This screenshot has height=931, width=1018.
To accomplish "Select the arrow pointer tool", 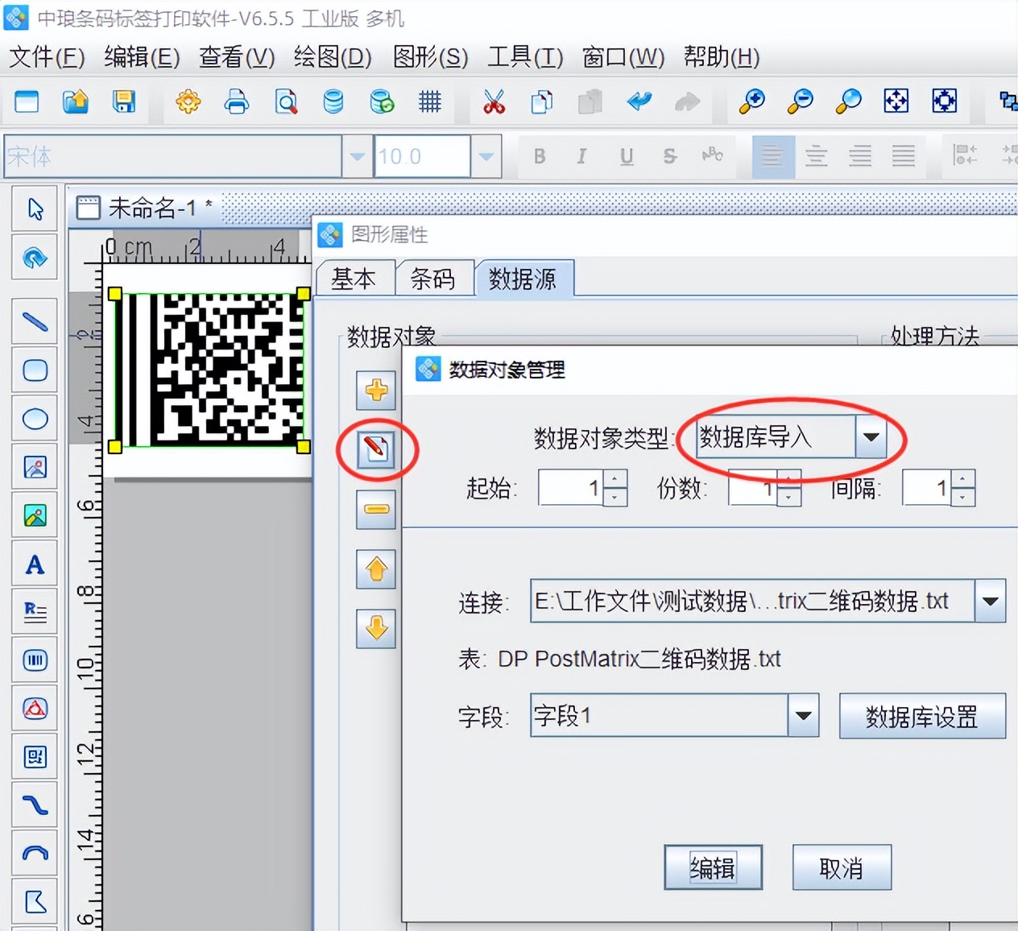I will (x=35, y=209).
